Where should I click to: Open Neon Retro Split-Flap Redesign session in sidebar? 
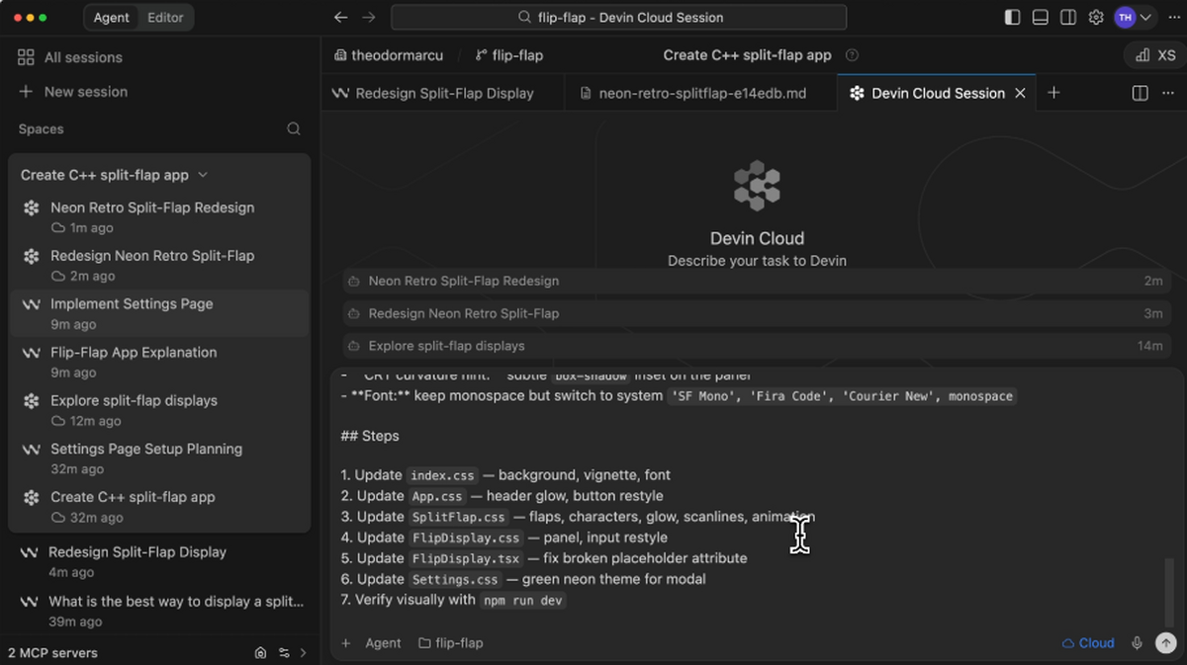pos(158,216)
